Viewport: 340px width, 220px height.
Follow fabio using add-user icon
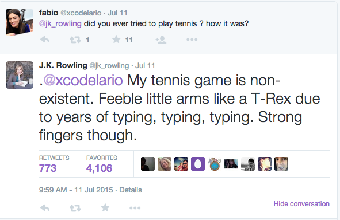161,40
